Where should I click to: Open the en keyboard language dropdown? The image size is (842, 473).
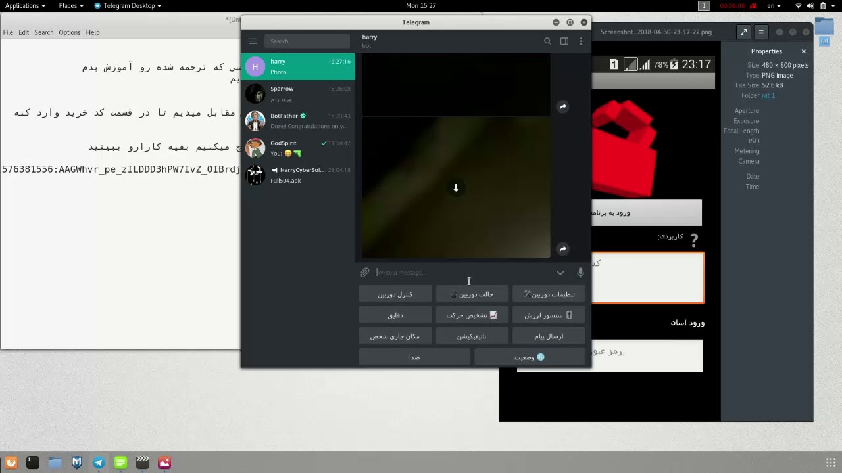774,5
